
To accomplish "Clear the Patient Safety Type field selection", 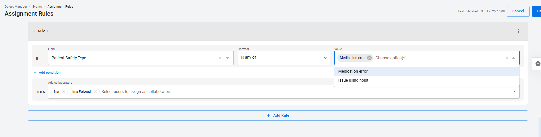I will pyautogui.click(x=220, y=58).
